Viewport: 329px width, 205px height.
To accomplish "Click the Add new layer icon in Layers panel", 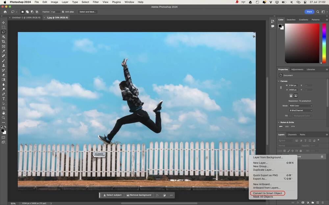I will pos(317,203).
